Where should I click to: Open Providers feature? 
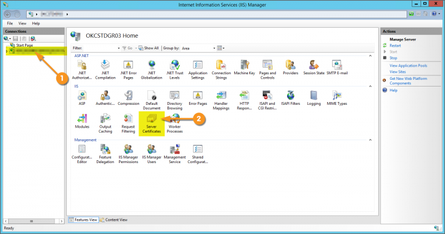point(290,67)
